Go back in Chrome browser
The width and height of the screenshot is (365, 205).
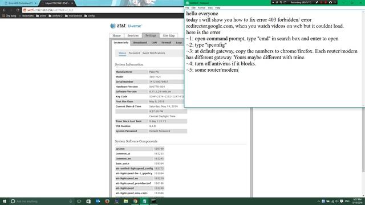click(4, 10)
